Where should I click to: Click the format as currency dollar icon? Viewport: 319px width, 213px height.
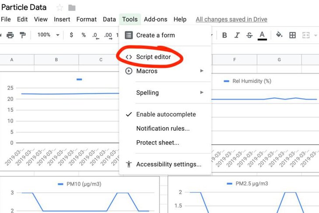pyautogui.click(x=71, y=35)
